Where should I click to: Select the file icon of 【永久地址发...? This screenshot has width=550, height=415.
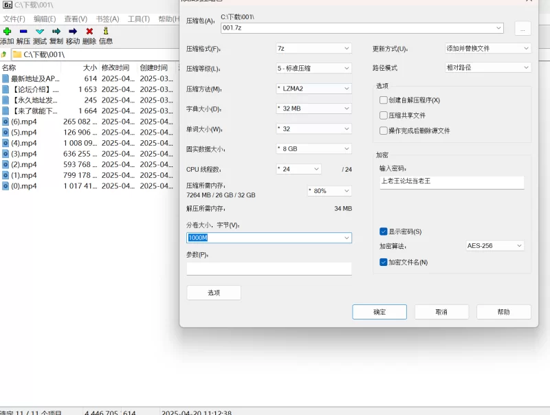(5, 100)
